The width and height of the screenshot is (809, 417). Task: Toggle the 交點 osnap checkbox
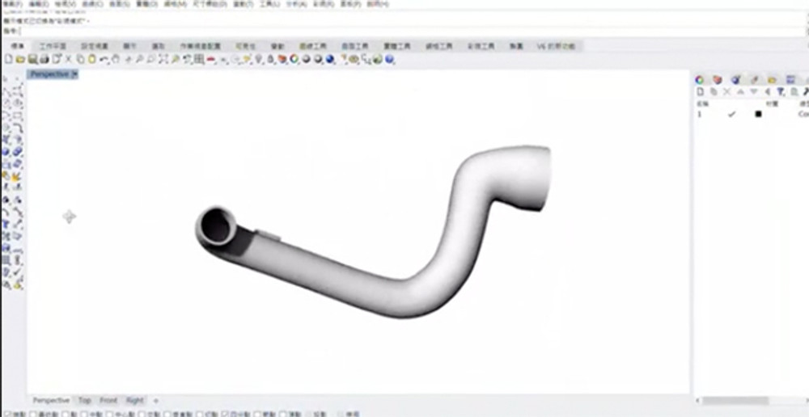tap(142, 414)
